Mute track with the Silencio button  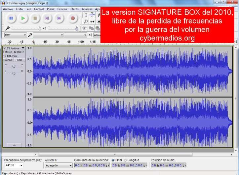[x=8, y=60]
